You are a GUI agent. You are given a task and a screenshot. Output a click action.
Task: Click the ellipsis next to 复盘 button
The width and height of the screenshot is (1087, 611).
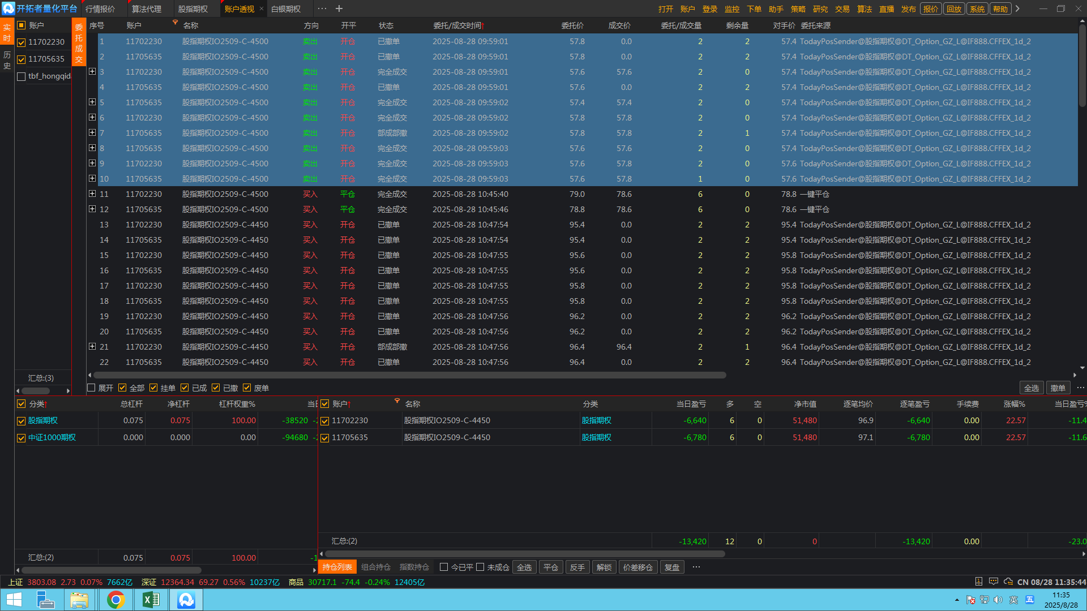pos(696,567)
